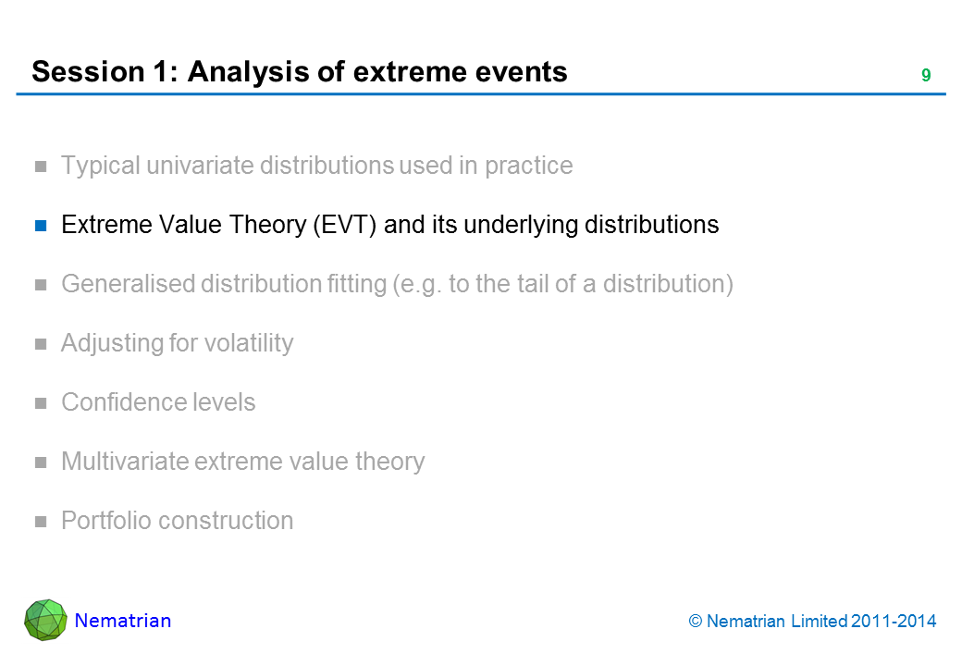Viewport: 962px width, 666px height.
Task: Go to the Generalised distribution fitting item
Action: point(397,284)
